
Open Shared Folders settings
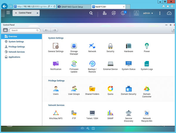tap(92, 89)
